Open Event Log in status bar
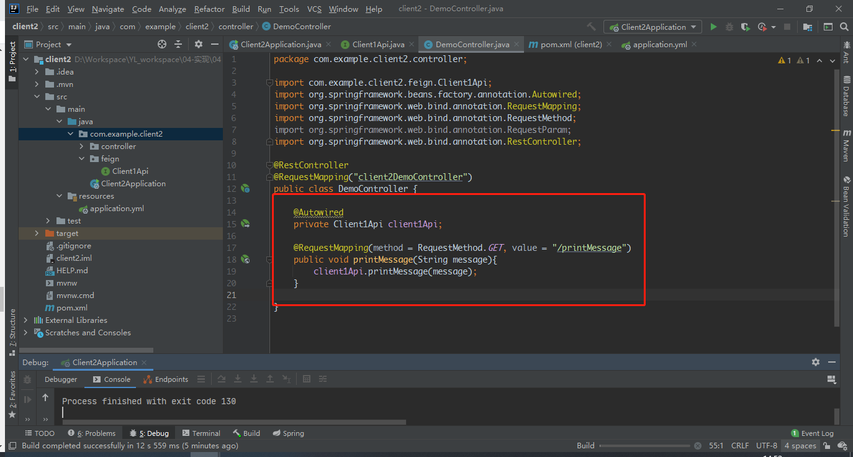 point(812,433)
